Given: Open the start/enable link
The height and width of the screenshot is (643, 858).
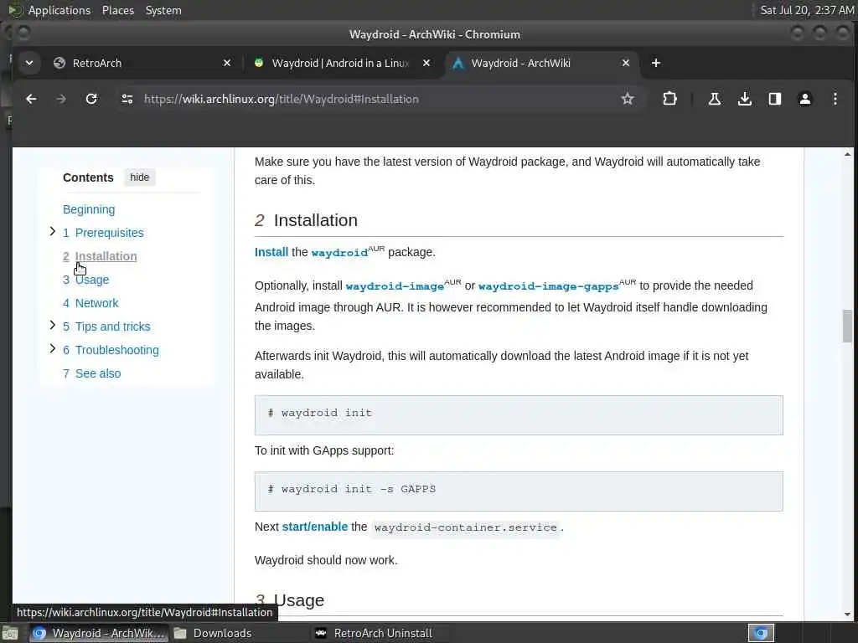Looking at the screenshot, I should pos(315,527).
